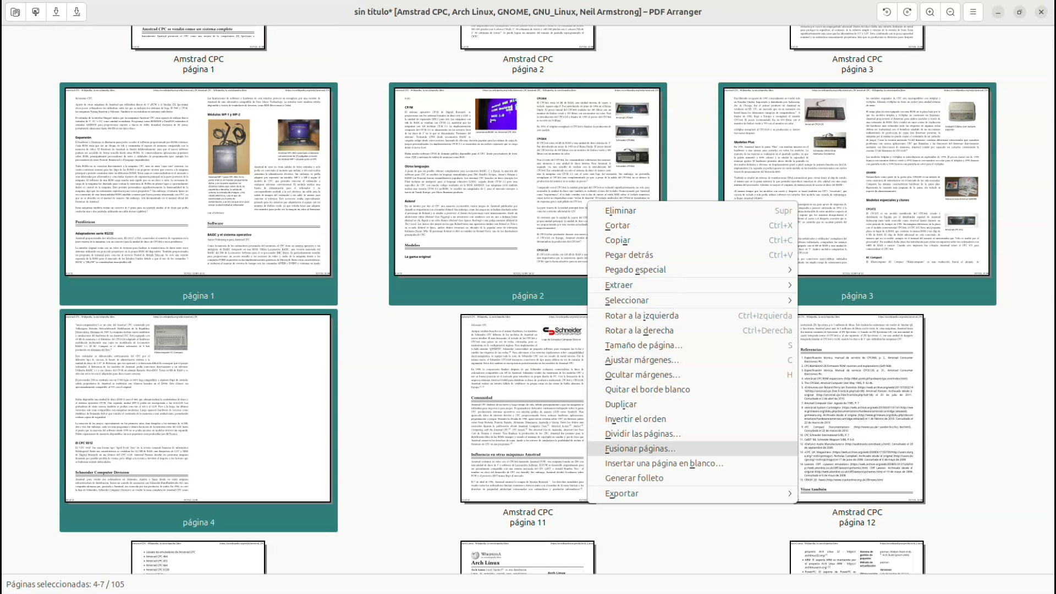Choose Rotar a la izquierda

tap(693, 316)
